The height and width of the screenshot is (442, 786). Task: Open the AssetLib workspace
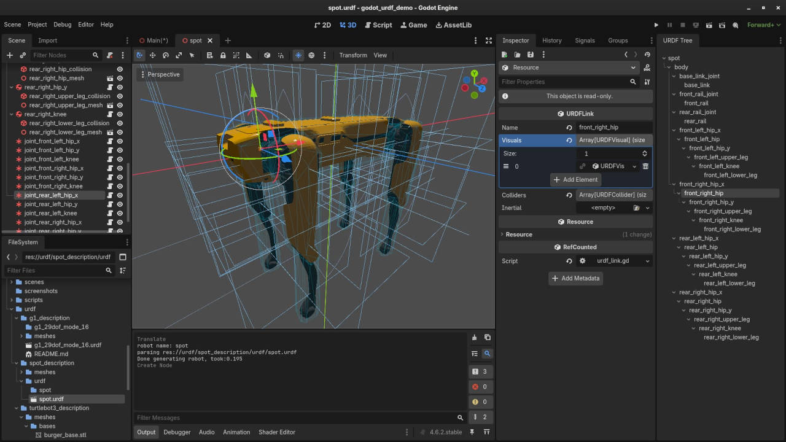tap(453, 25)
